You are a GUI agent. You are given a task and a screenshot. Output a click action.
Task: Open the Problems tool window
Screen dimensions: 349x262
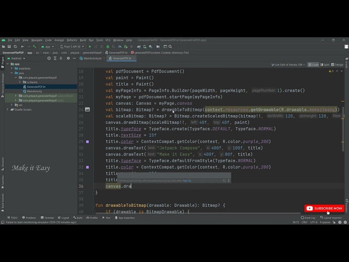click(29, 218)
